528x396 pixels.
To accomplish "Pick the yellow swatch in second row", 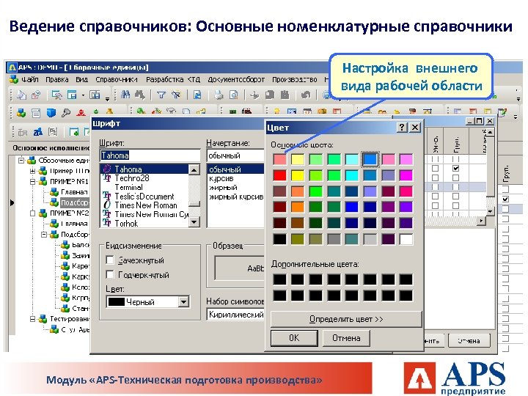I will tap(298, 175).
